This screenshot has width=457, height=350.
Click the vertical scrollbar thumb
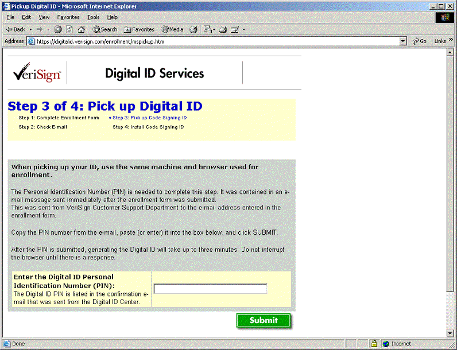[450, 174]
